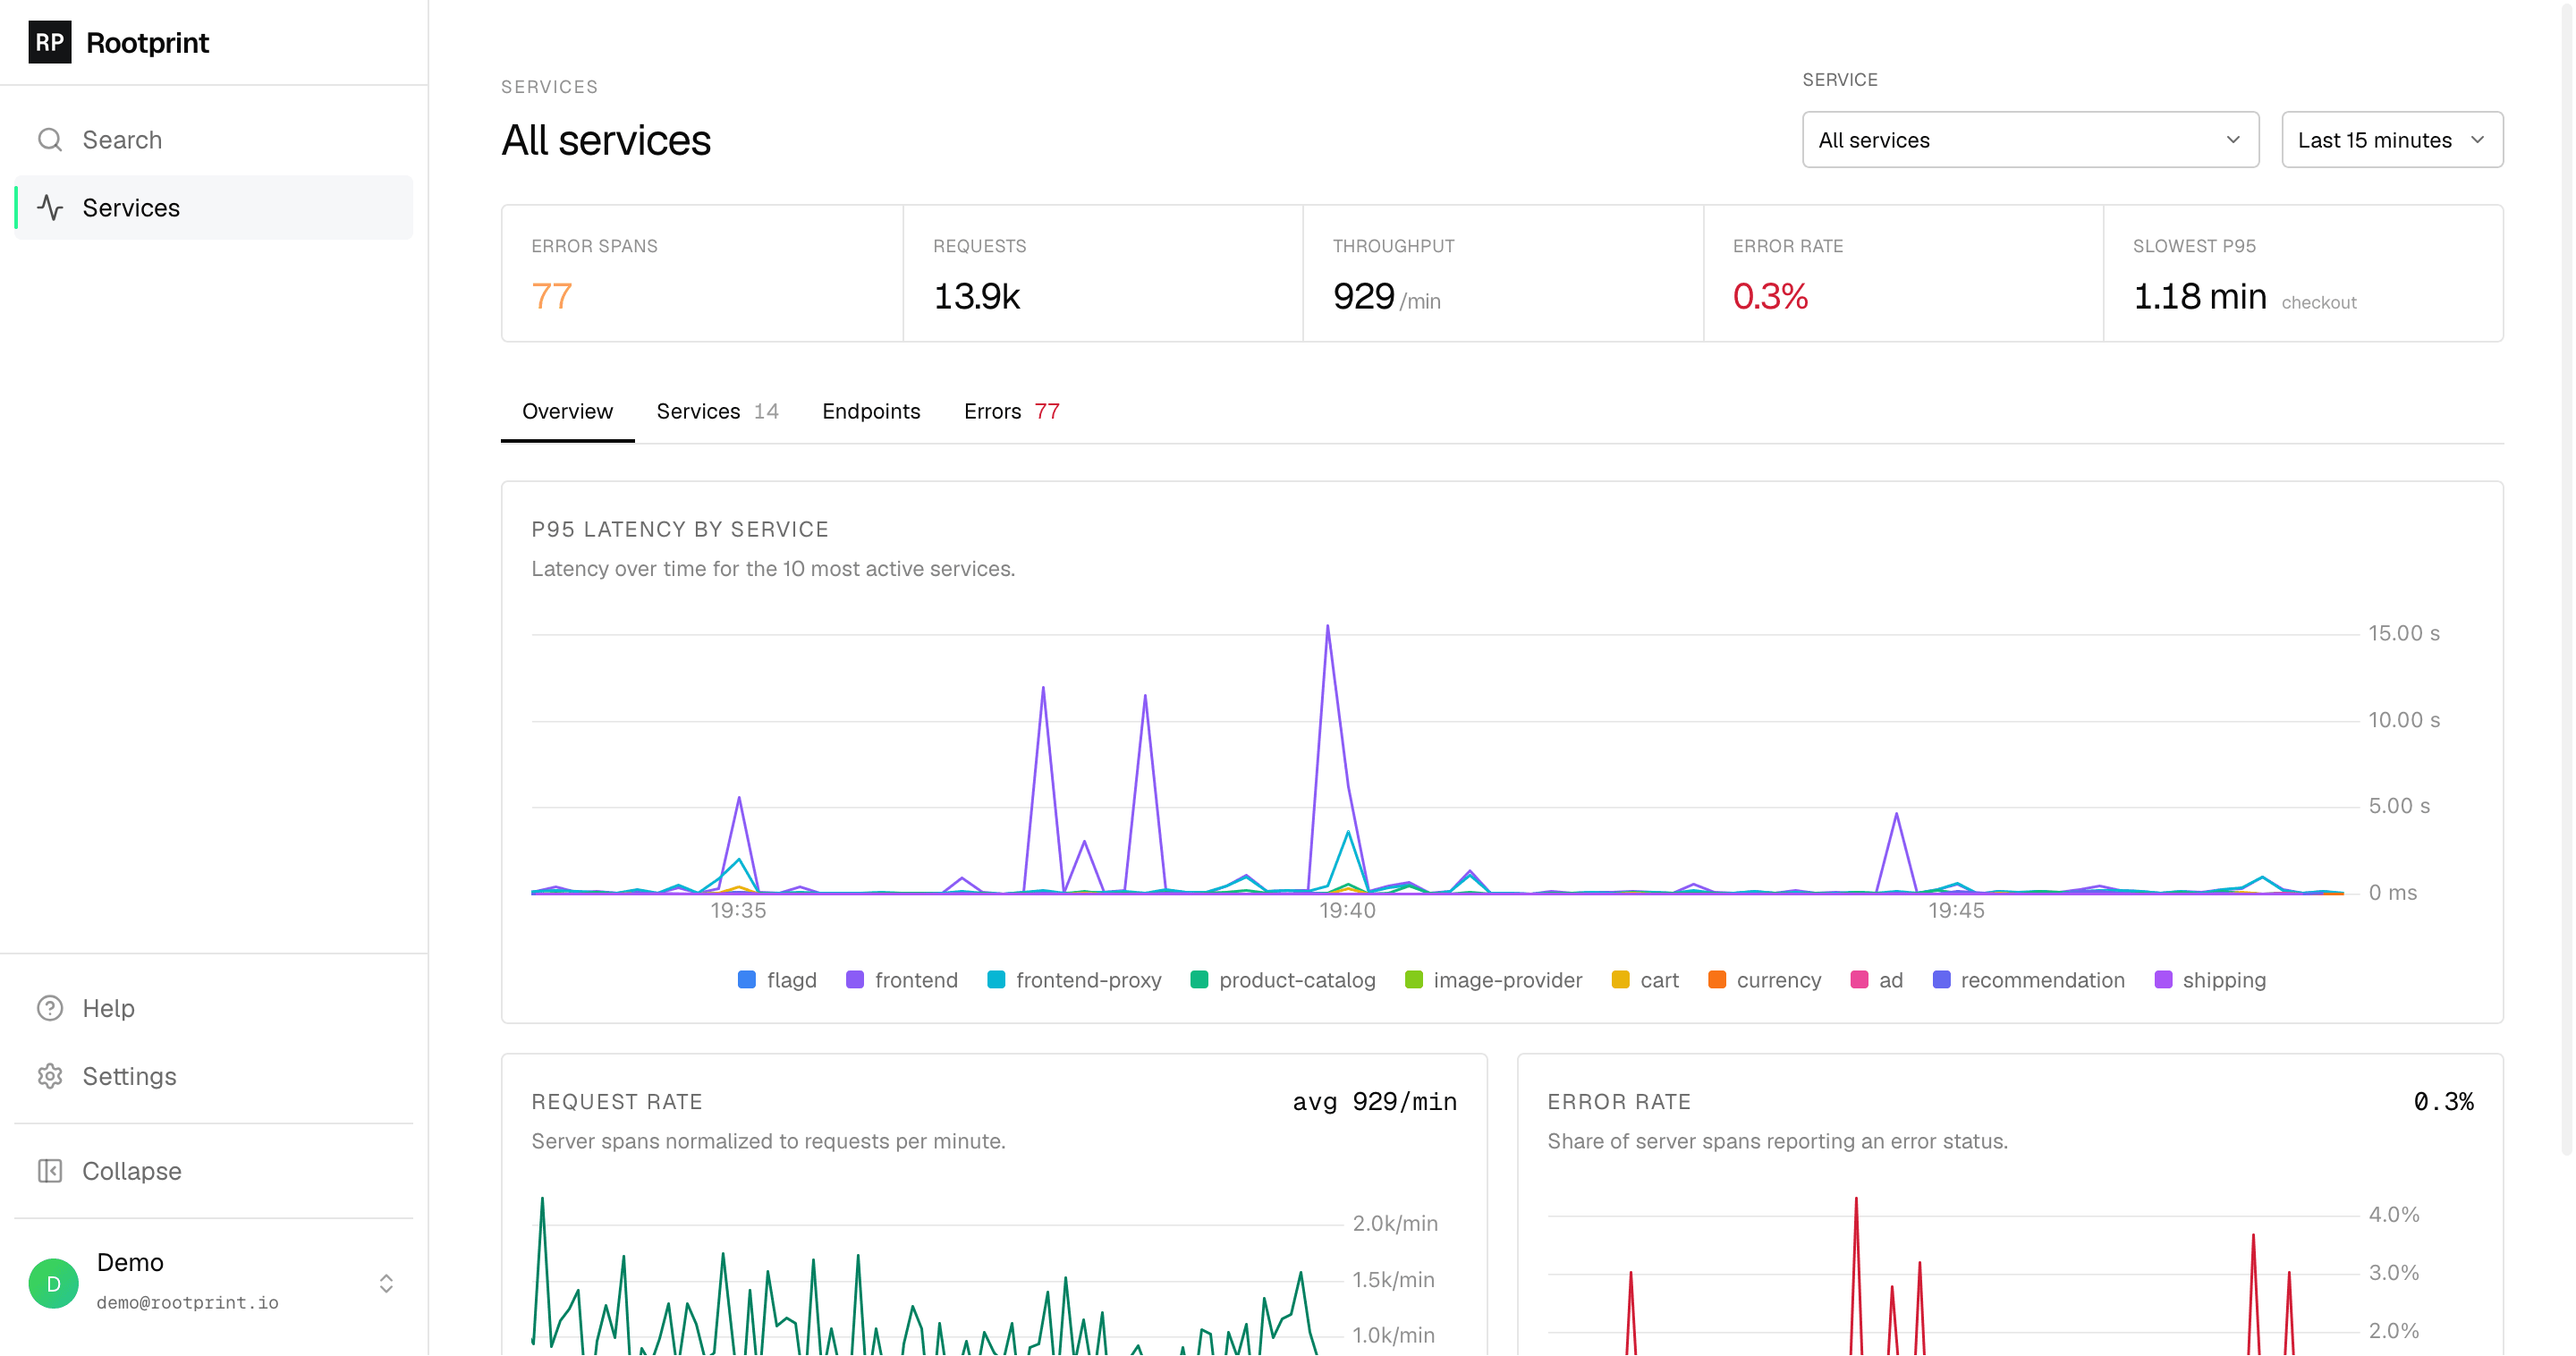The width and height of the screenshot is (2576, 1356).
Task: Click the 15.00 s latency axis label
Action: pyautogui.click(x=2404, y=634)
